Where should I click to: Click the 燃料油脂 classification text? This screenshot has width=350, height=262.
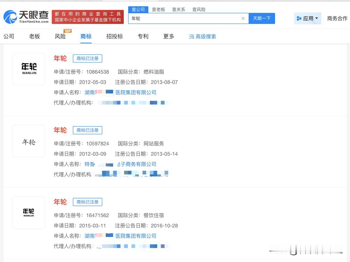(154, 72)
